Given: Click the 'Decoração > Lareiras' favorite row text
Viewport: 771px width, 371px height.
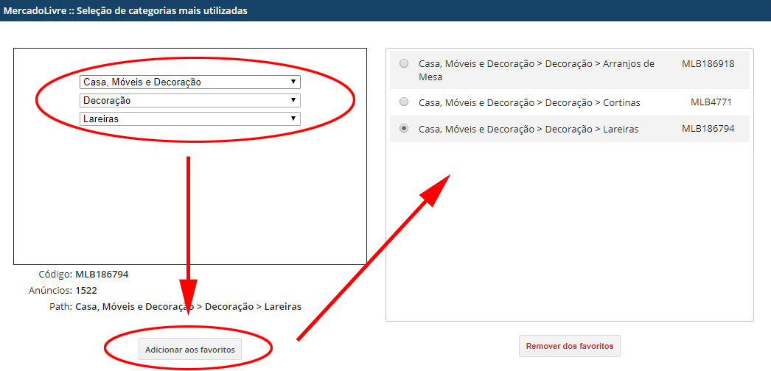Looking at the screenshot, I should click(x=528, y=130).
